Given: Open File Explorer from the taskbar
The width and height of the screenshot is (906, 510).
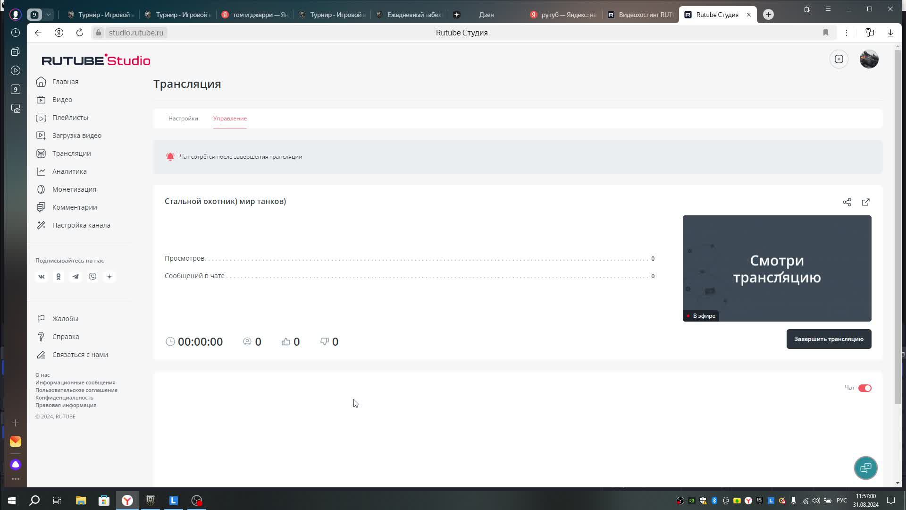Looking at the screenshot, I should 81,501.
